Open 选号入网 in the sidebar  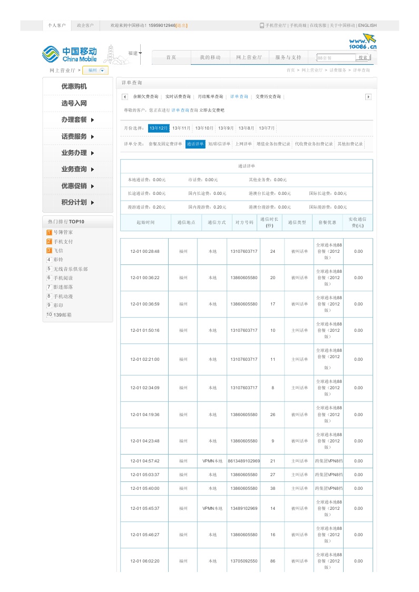click(74, 103)
